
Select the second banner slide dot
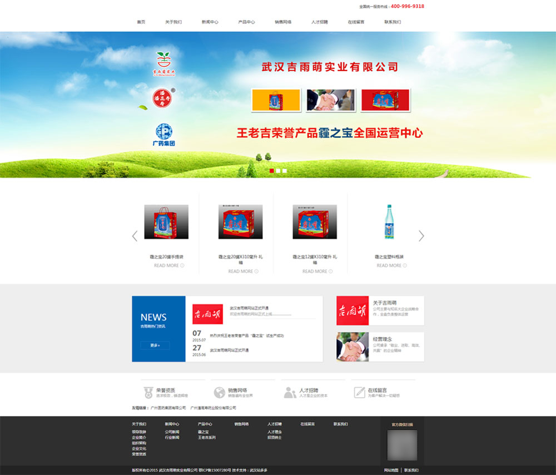pos(278,171)
